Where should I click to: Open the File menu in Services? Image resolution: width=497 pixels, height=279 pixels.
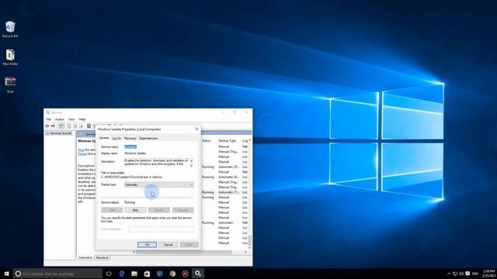pos(48,119)
